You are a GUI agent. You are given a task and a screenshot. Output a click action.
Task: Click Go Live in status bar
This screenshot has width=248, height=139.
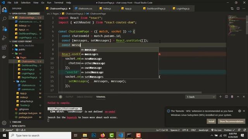(x=216, y=130)
